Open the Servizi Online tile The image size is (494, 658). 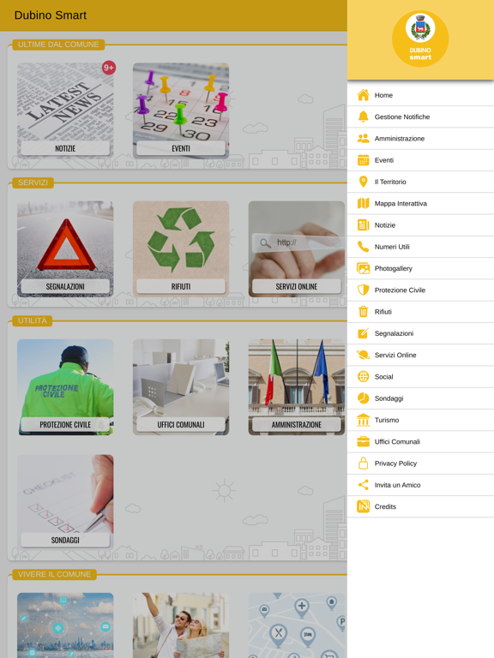297,249
